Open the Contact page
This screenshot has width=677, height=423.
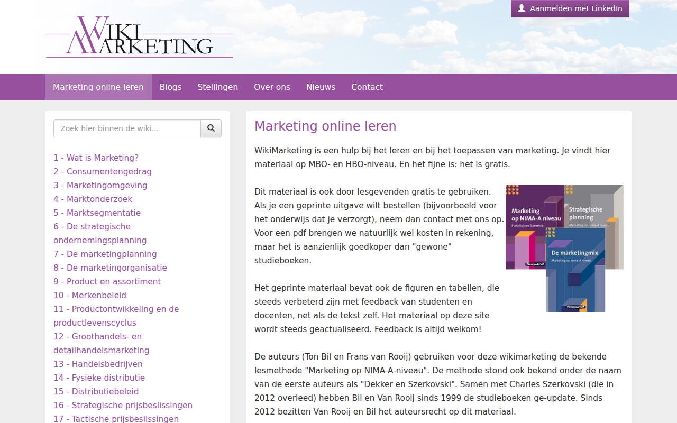[x=367, y=87]
